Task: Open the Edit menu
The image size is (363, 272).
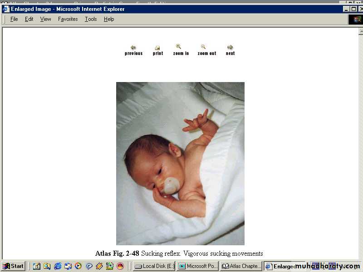Action: coord(29,19)
